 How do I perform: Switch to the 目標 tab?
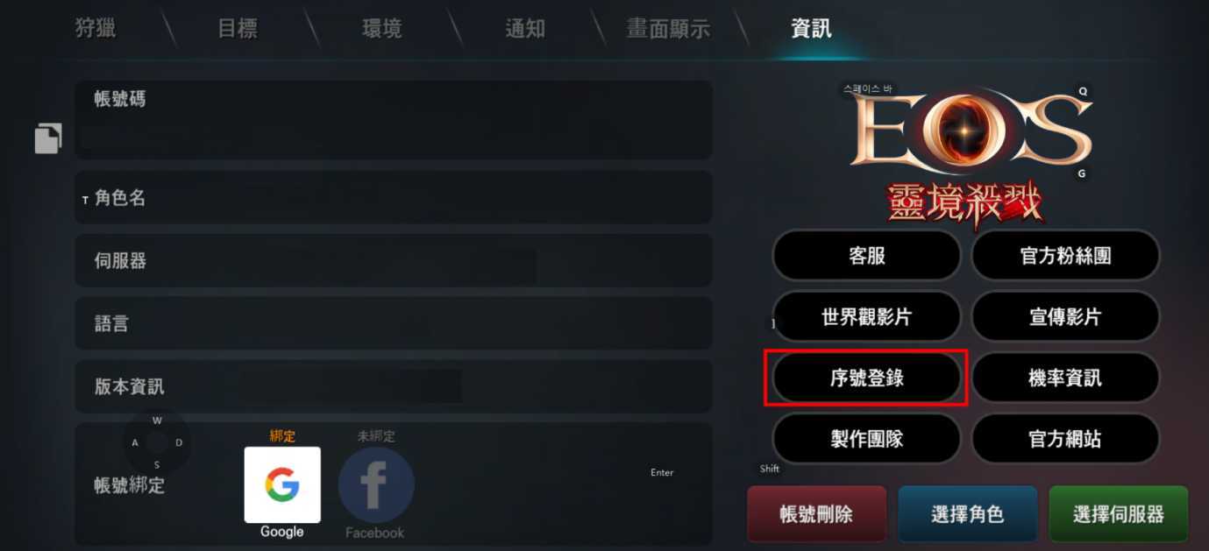click(x=238, y=28)
